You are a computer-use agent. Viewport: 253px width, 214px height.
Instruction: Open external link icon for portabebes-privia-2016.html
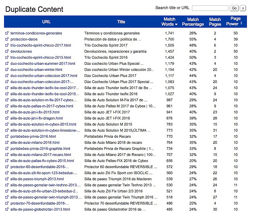click(7, 136)
